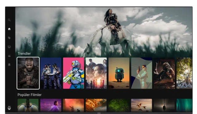Open the sunlit giant tree poster
Image resolution: width=197 pixels, height=114 pixels.
(x=184, y=73)
